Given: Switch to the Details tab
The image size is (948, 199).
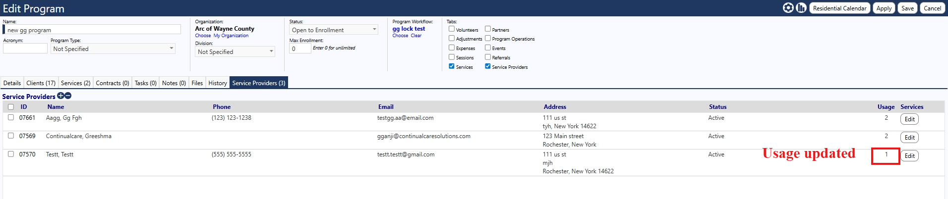Looking at the screenshot, I should click(x=12, y=83).
